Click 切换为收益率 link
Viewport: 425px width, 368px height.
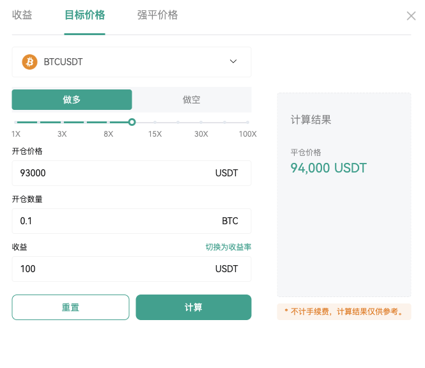pos(228,247)
